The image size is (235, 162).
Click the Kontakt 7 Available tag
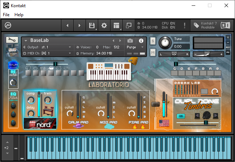(205, 25)
